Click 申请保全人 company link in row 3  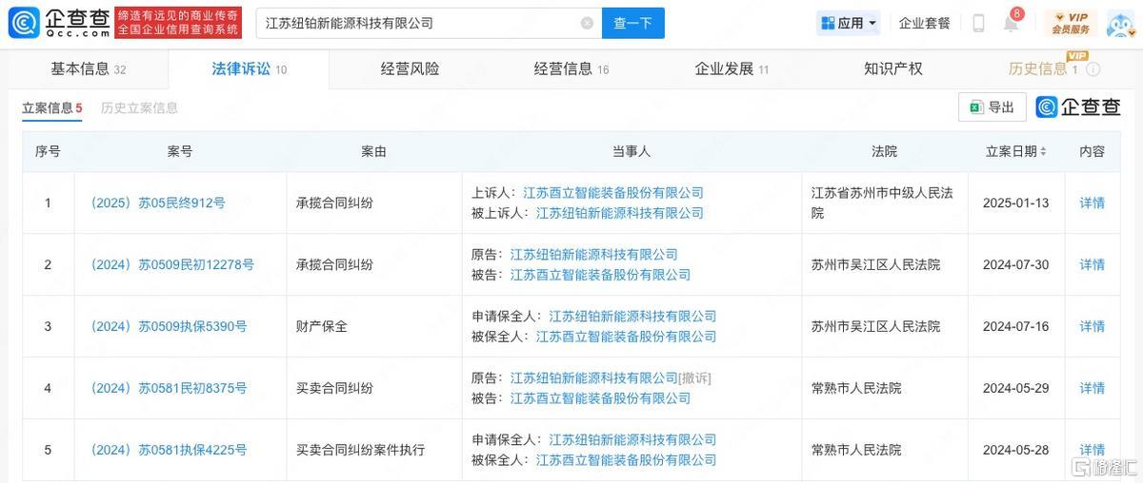pos(632,317)
